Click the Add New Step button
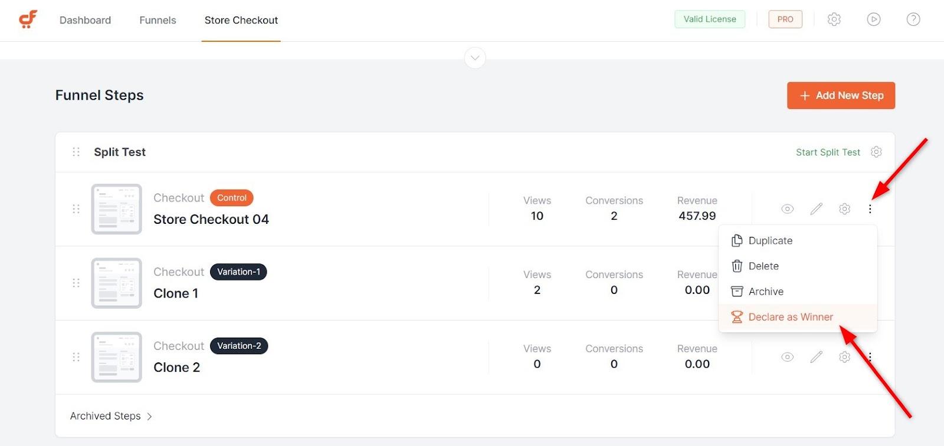Image resolution: width=944 pixels, height=446 pixels. pyautogui.click(x=841, y=95)
